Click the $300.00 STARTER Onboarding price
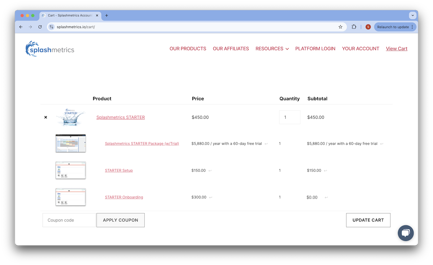Screen dimensions: 433x265 pos(199,197)
